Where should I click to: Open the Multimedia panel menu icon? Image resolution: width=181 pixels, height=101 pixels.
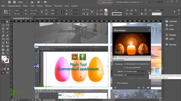tap(149, 30)
